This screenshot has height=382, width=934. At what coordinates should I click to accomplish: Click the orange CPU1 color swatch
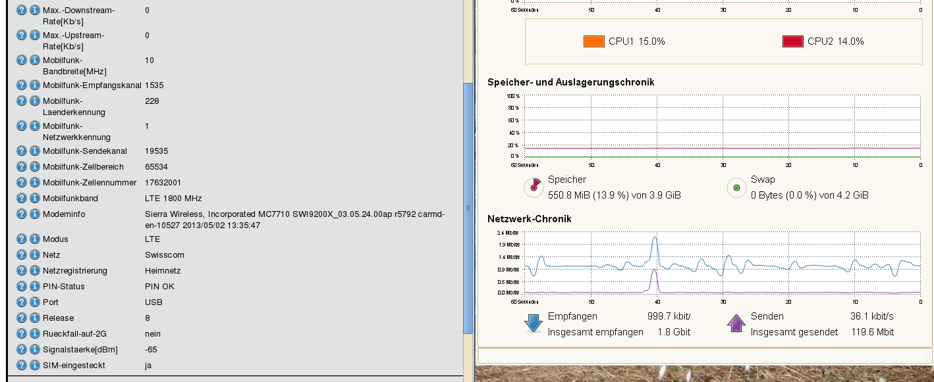[593, 41]
